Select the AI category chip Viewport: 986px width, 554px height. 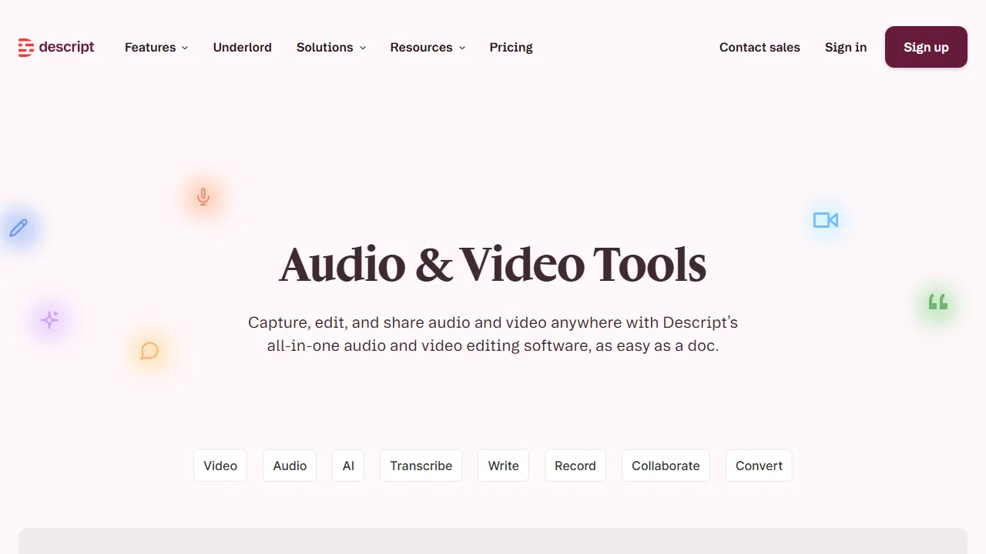pyautogui.click(x=348, y=466)
